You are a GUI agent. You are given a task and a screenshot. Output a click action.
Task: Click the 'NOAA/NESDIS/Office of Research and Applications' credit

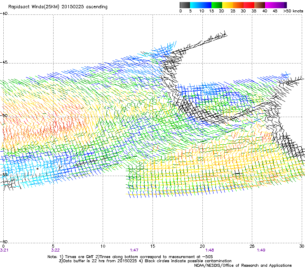pos(243,266)
